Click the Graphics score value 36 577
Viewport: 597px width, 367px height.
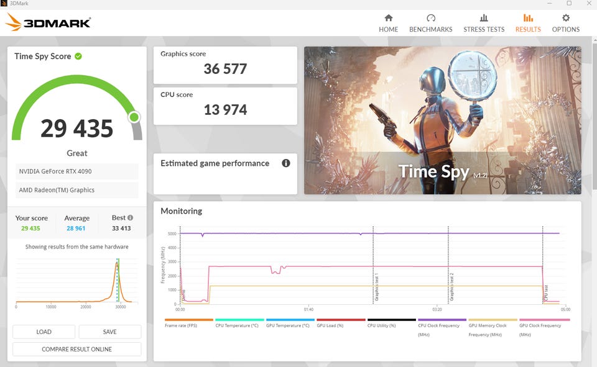pyautogui.click(x=225, y=69)
